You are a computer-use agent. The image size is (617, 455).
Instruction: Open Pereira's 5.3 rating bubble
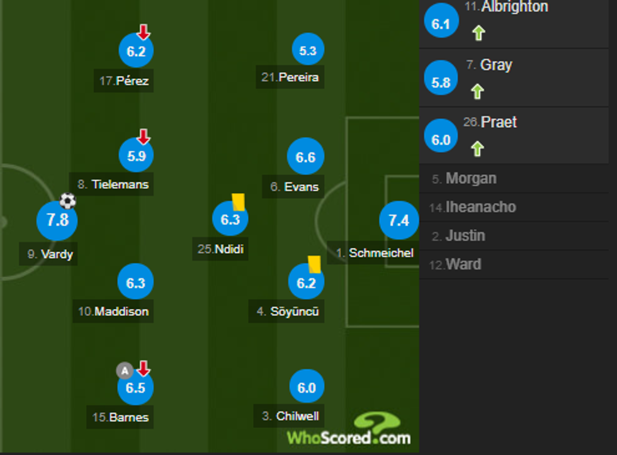[x=308, y=52]
